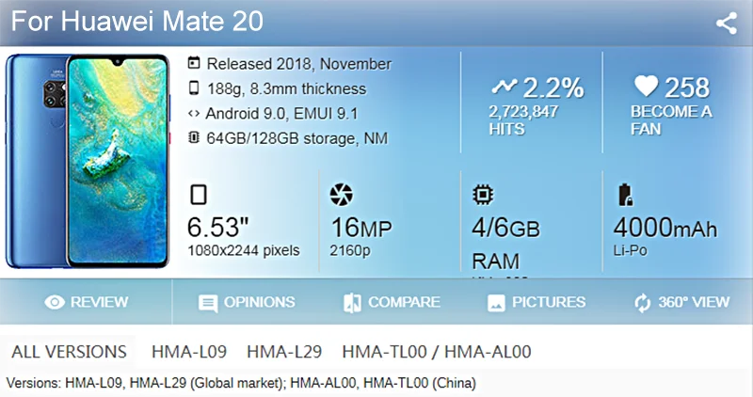Viewport: 753px width, 397px height.
Task: Click the 2160p video text
Action: point(349,250)
